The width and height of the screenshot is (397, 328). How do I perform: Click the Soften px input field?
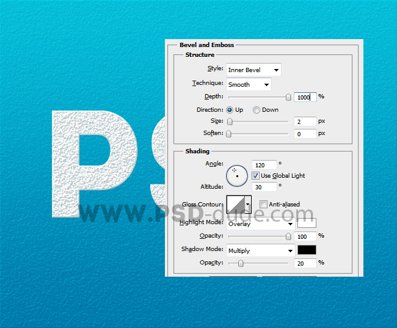305,134
